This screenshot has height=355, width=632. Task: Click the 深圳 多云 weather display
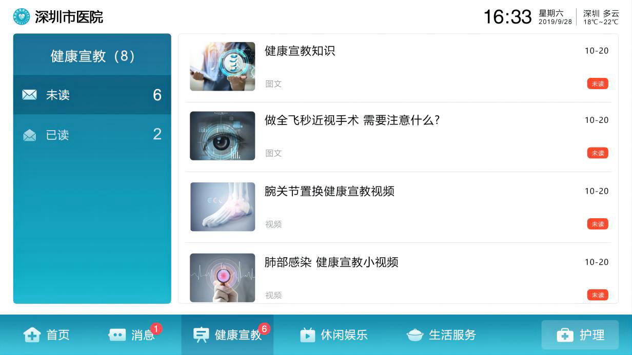(601, 17)
